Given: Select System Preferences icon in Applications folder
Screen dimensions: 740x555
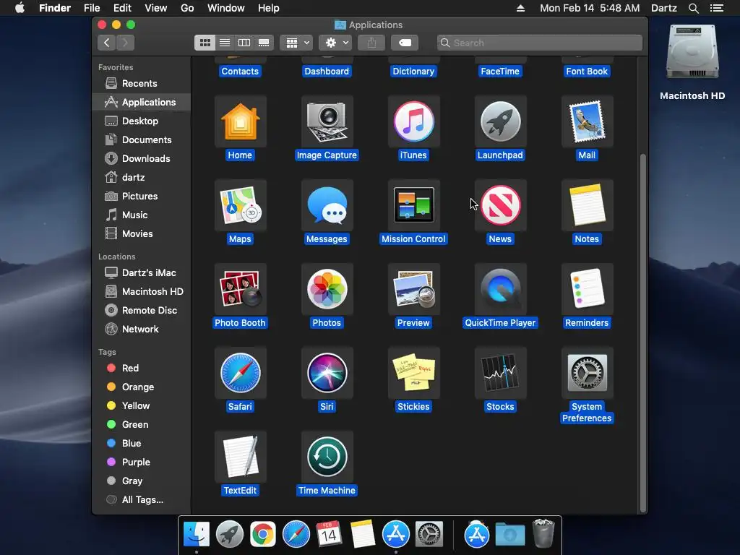Looking at the screenshot, I should (587, 373).
